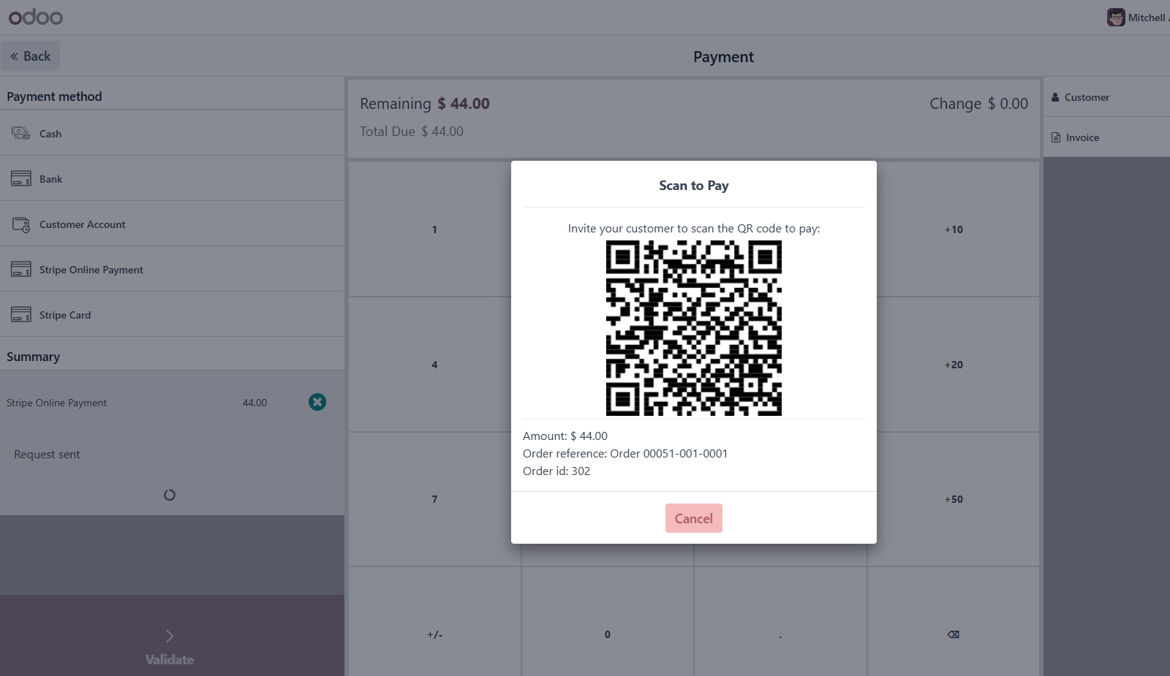Click the Total Due $ 44.00 text

point(412,132)
